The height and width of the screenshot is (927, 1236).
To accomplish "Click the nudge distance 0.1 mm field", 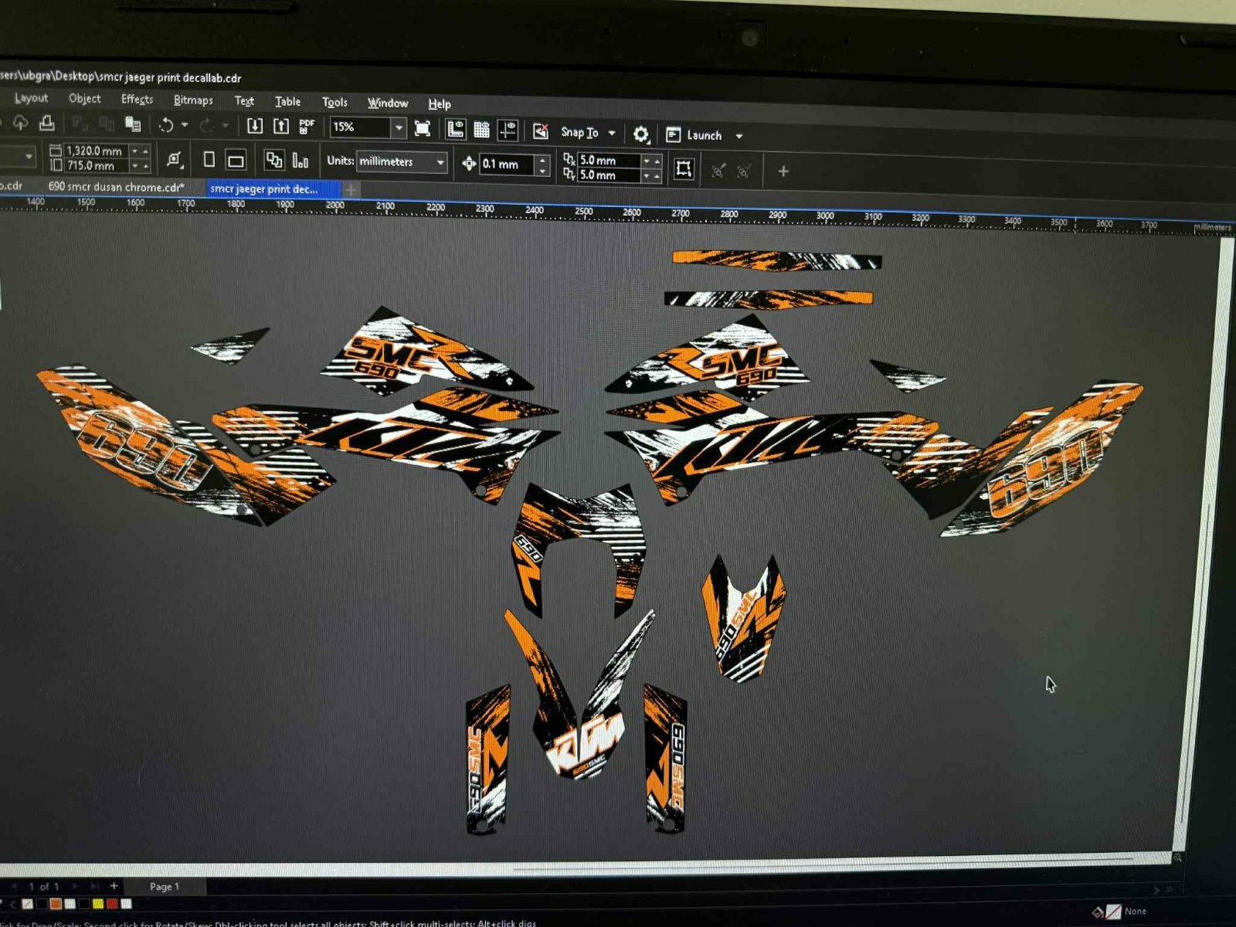I will [x=507, y=164].
